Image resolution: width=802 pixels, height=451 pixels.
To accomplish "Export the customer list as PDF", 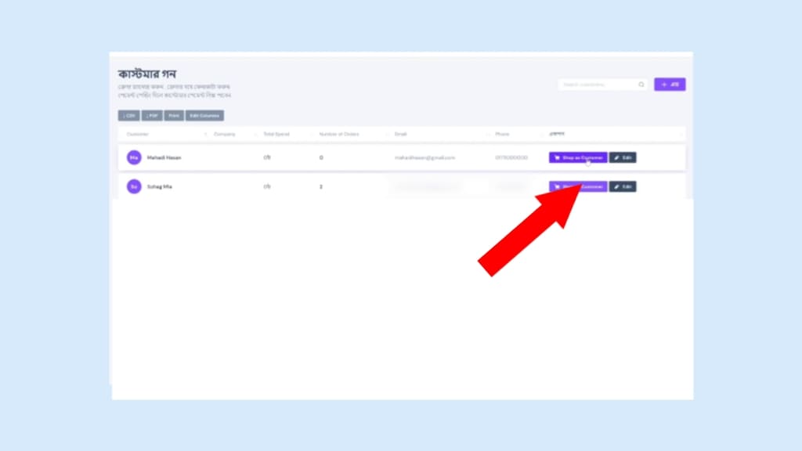I will click(152, 116).
